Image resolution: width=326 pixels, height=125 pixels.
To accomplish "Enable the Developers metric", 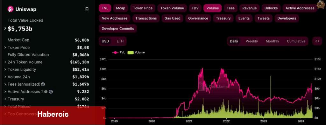I will pyautogui.click(x=287, y=18).
